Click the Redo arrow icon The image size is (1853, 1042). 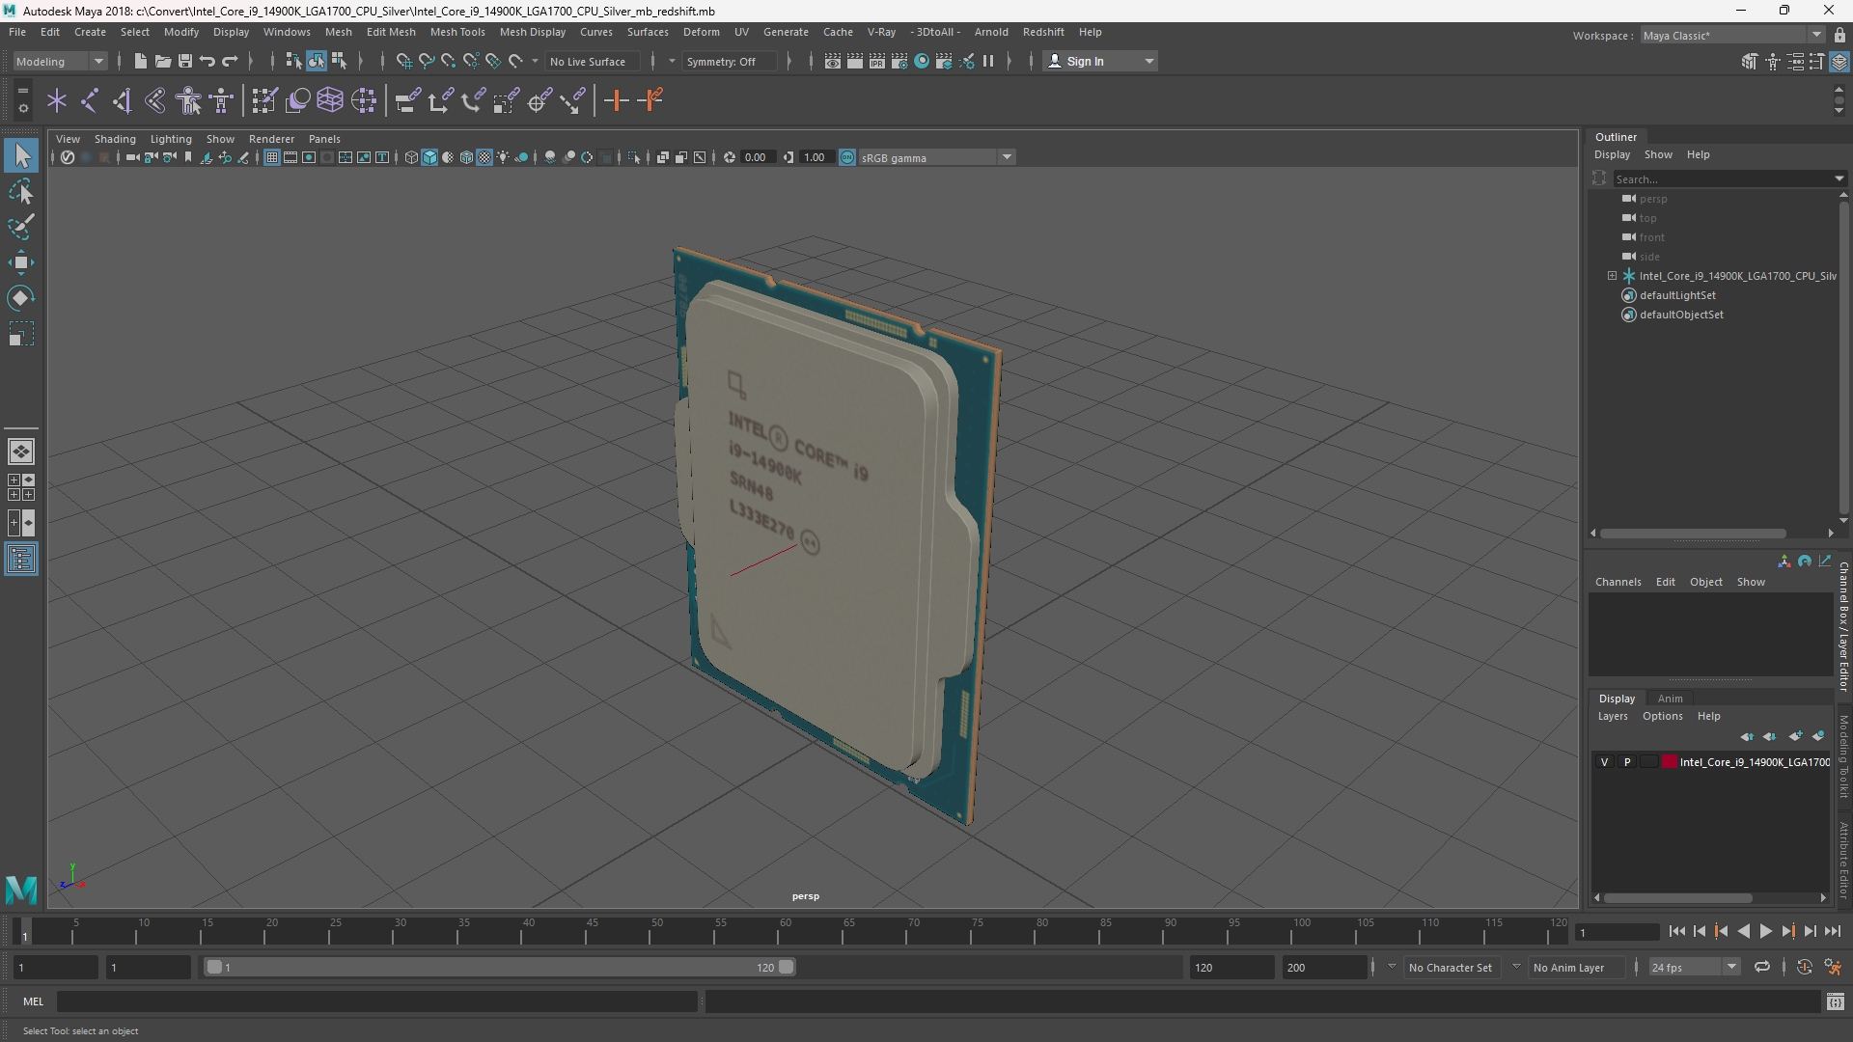[x=230, y=61]
